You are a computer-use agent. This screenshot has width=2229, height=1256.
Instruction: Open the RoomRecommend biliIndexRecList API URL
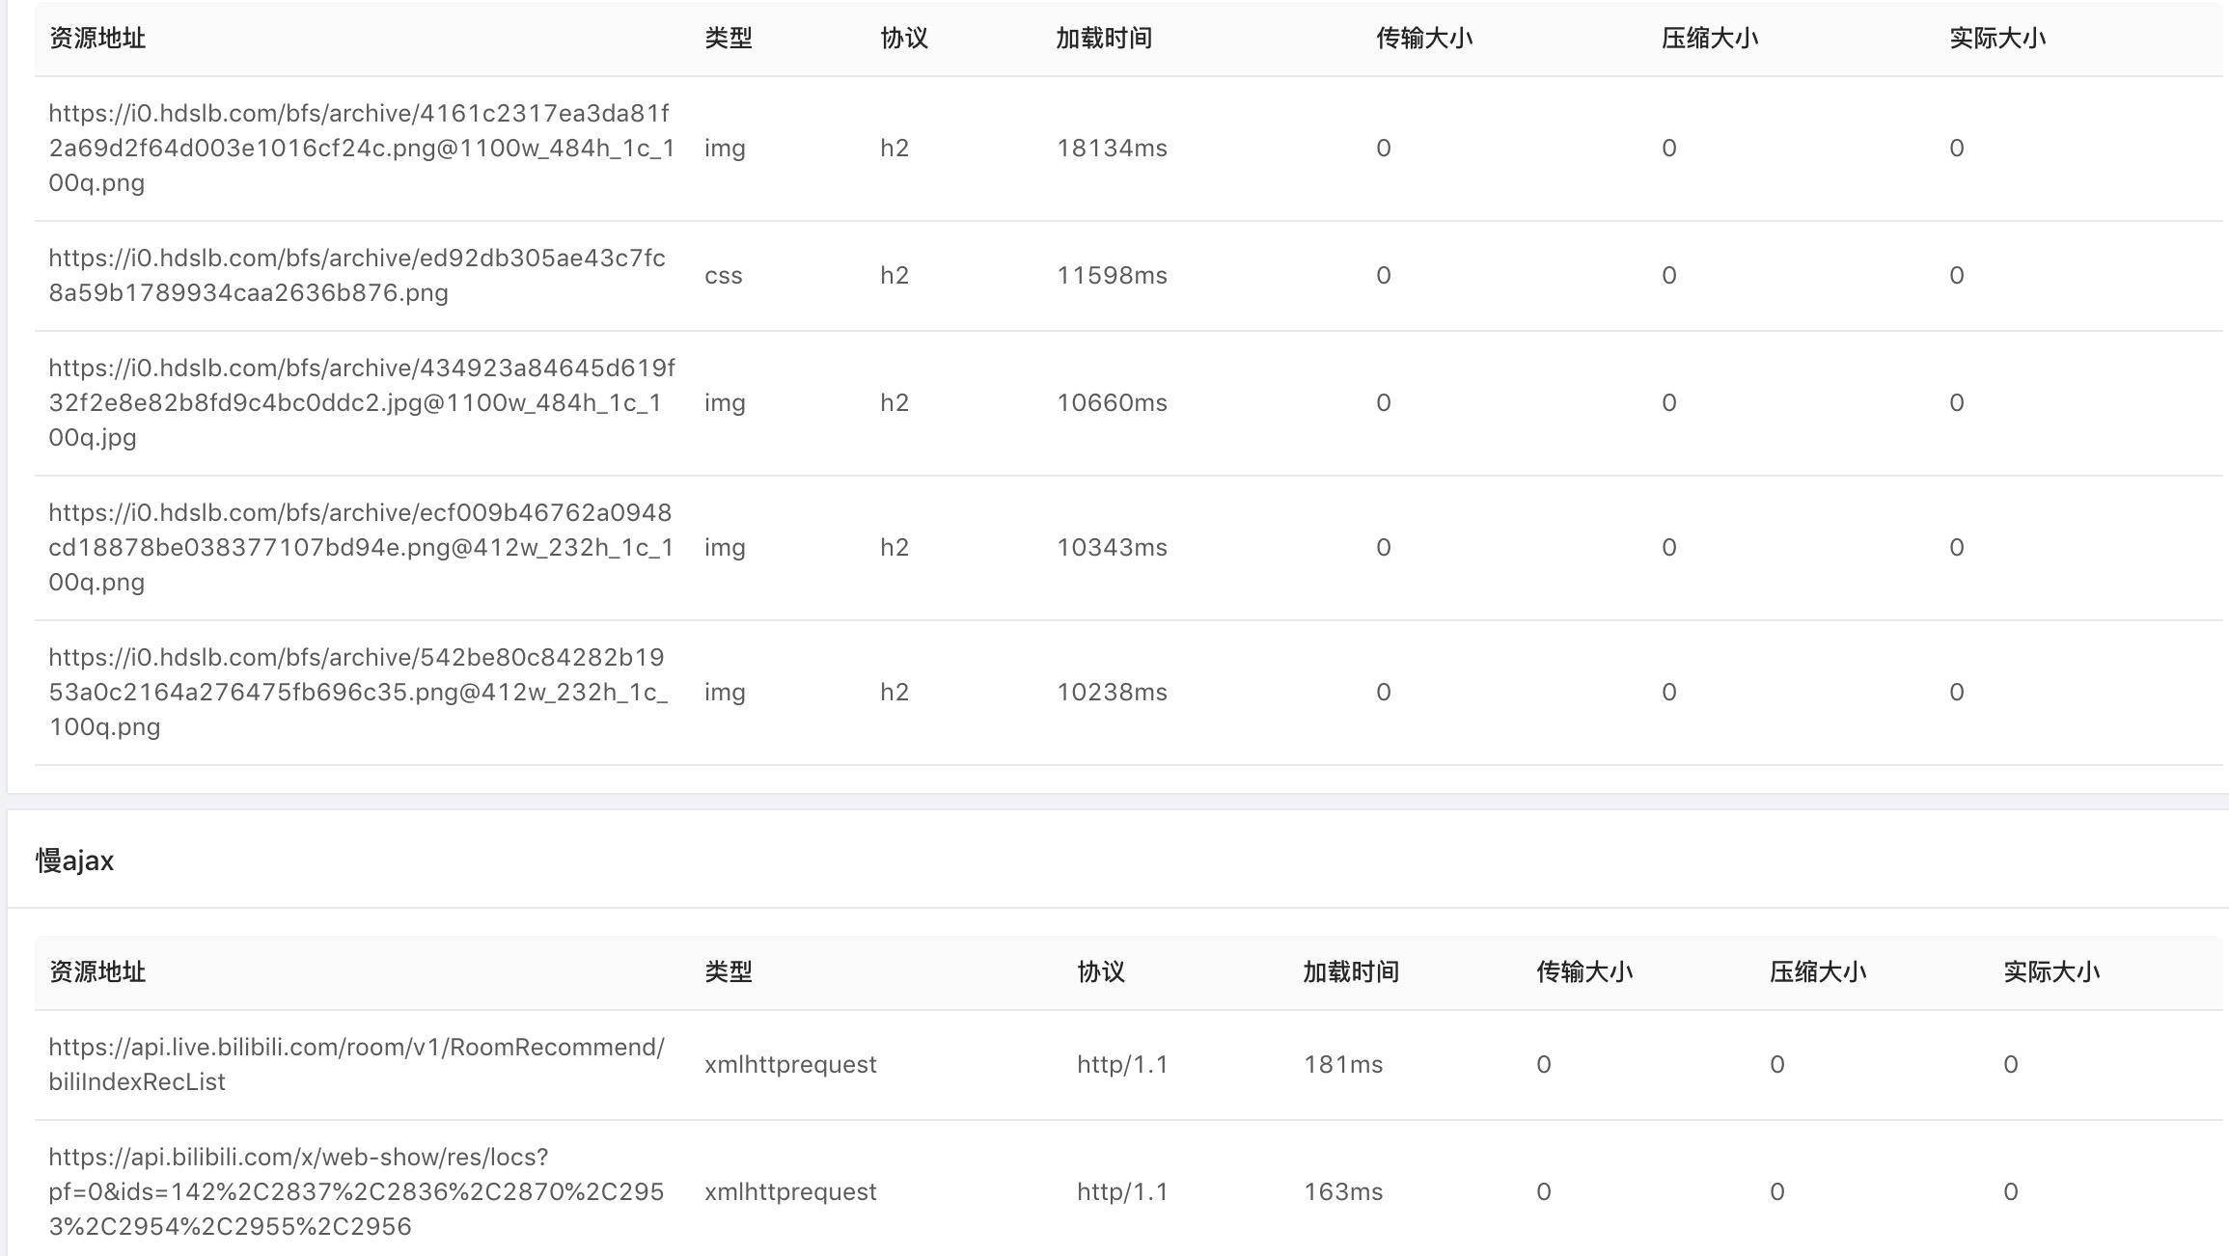(356, 1065)
